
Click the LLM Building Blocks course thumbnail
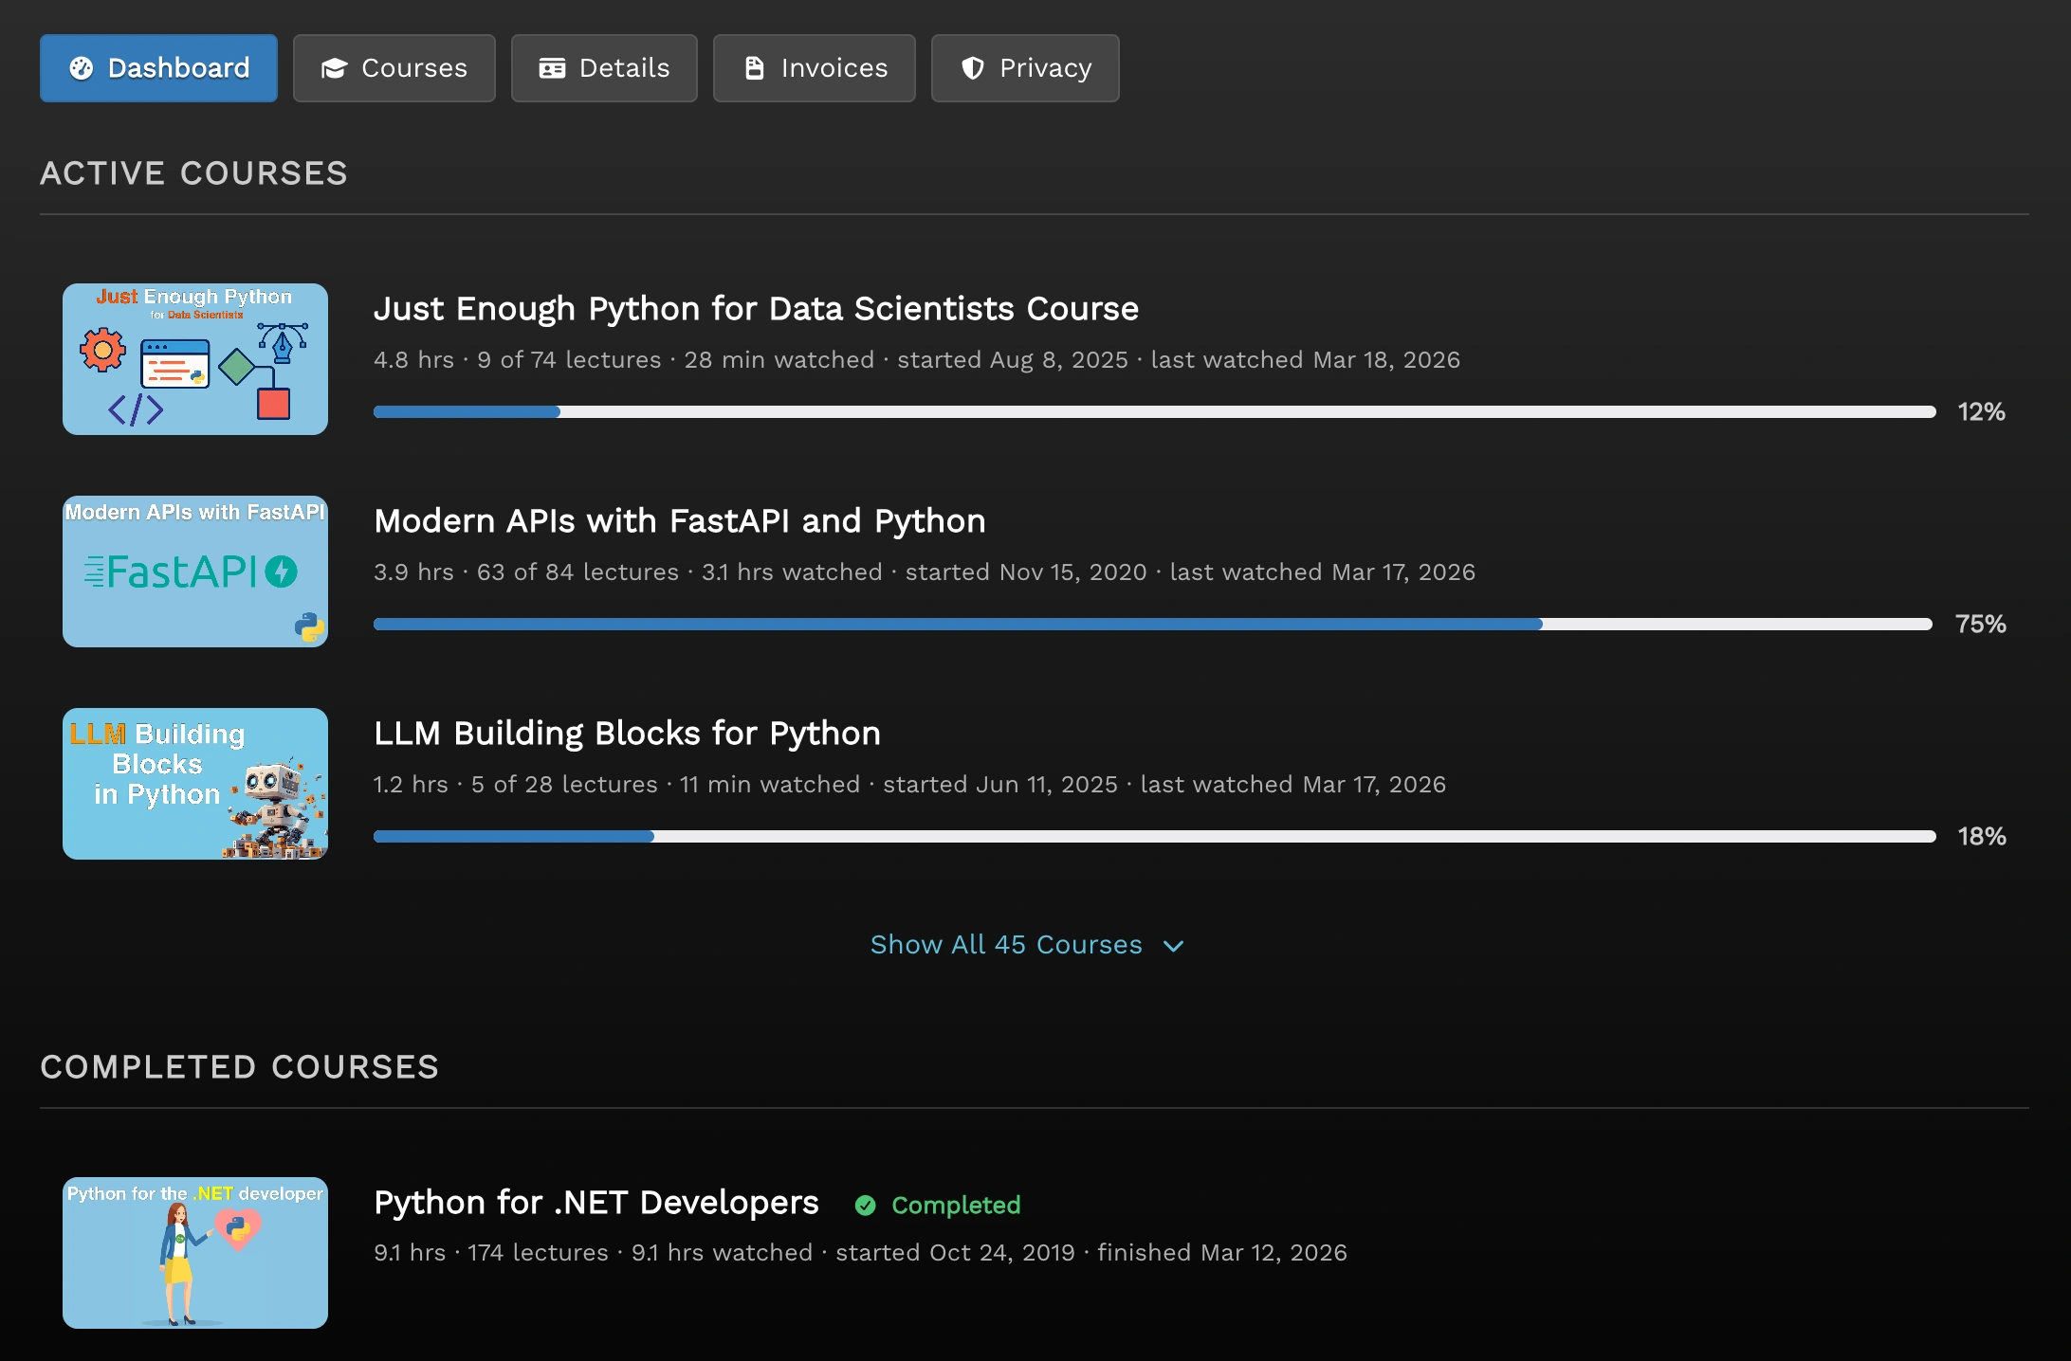pyautogui.click(x=194, y=784)
